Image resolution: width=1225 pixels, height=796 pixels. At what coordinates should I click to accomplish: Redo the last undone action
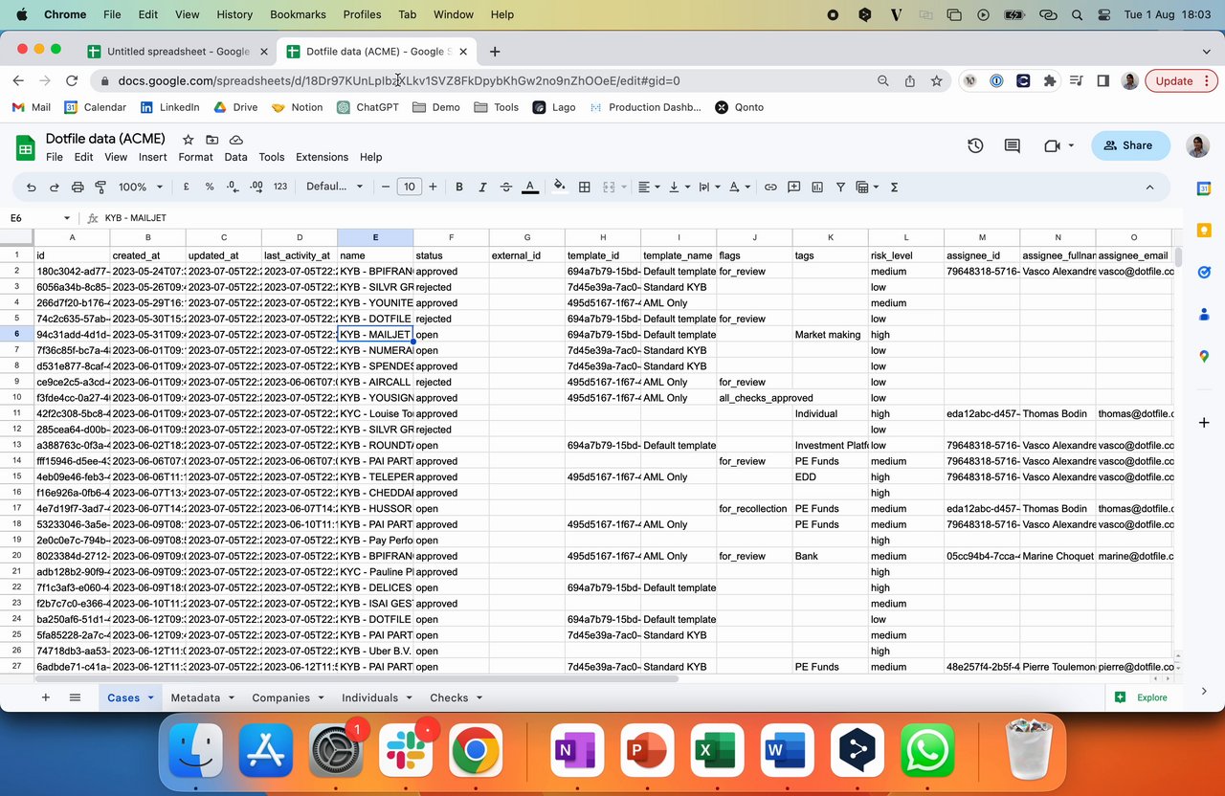click(55, 188)
